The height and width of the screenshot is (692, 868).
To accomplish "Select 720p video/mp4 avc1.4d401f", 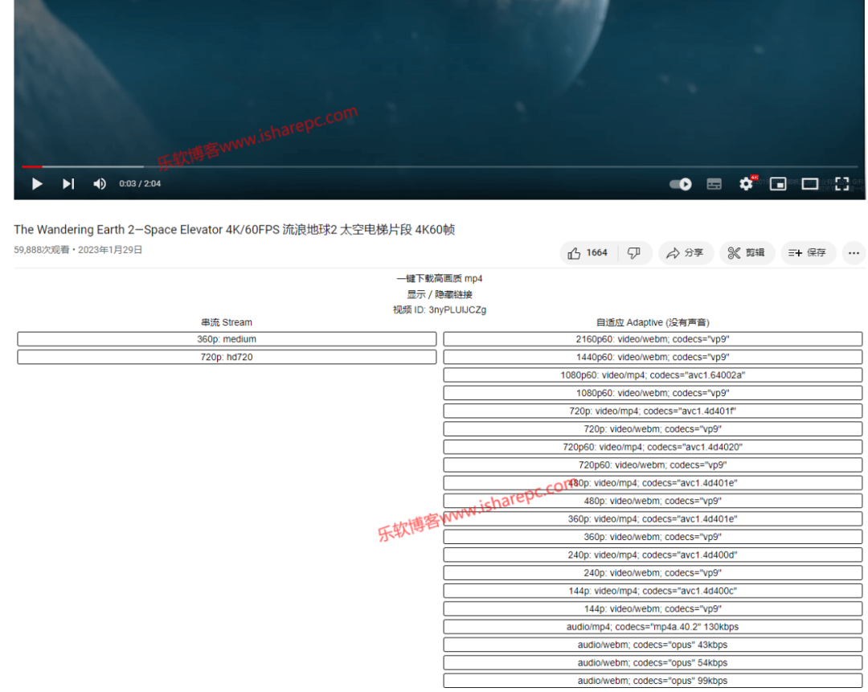I will point(653,412).
